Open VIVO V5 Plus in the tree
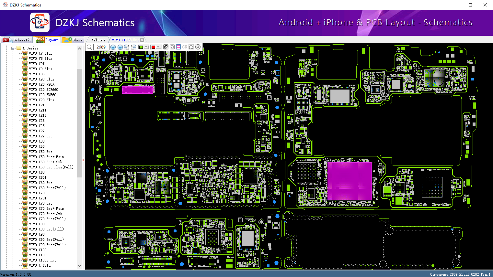 tap(40, 59)
